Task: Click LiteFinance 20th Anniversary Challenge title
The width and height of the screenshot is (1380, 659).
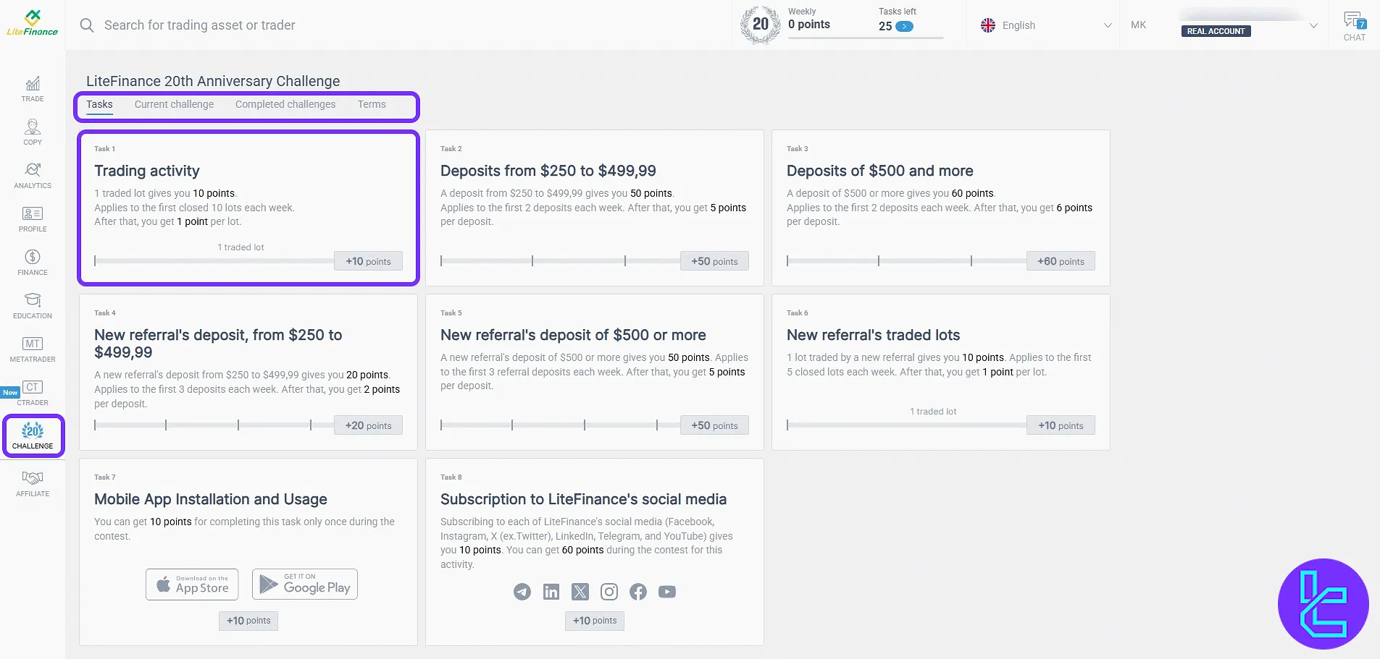Action: click(213, 81)
